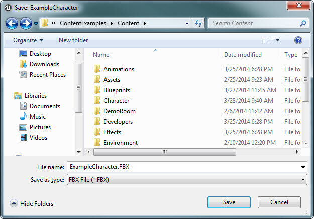Screen dimensions: 314x219
Task: Open the view options dropdown arrow
Action: coord(277,40)
